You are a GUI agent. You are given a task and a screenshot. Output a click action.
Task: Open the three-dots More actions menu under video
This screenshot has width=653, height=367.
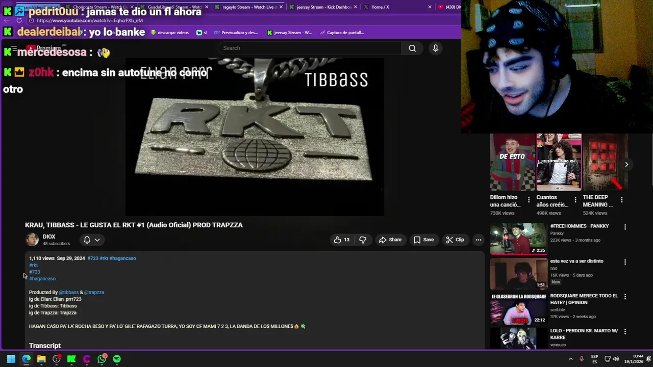coord(478,240)
